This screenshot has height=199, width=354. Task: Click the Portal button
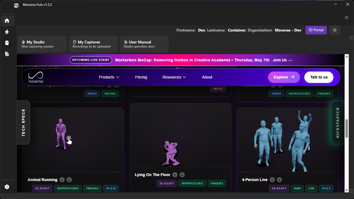coord(316,30)
